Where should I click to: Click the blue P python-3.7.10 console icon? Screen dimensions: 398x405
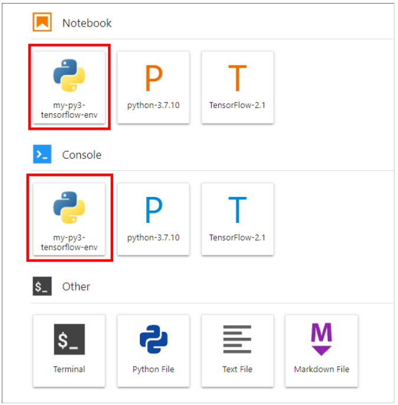pyautogui.click(x=153, y=209)
